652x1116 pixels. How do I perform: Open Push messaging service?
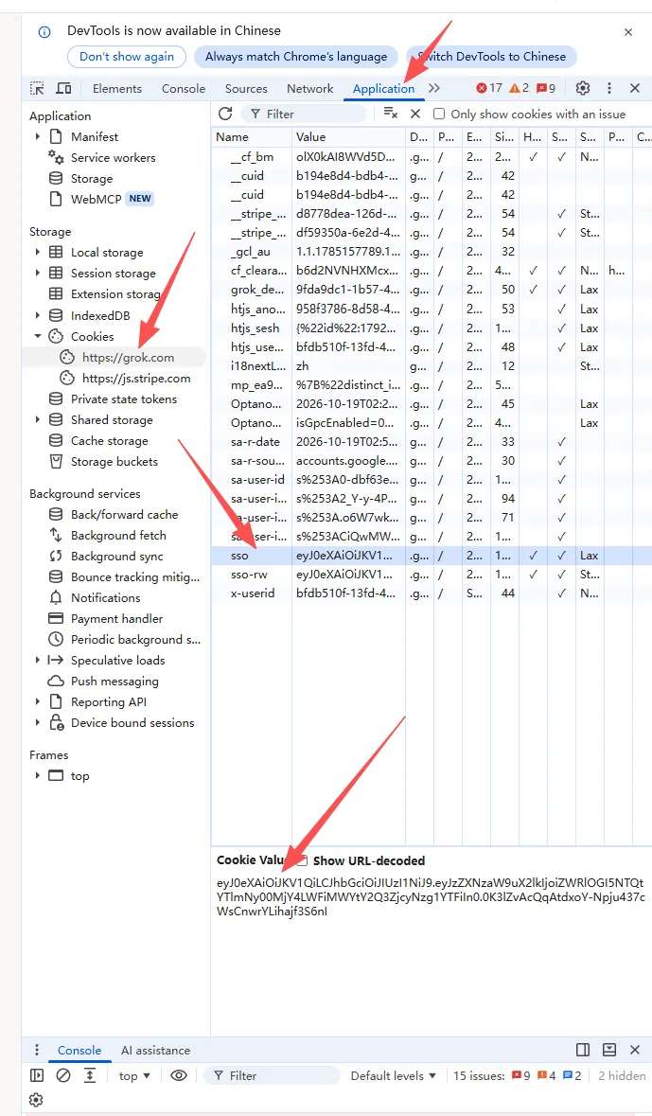[x=114, y=682]
